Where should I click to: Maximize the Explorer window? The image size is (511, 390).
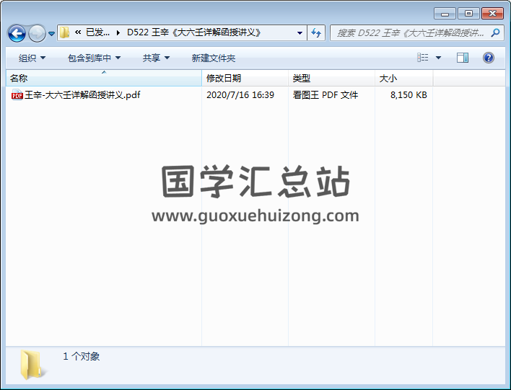(x=468, y=14)
